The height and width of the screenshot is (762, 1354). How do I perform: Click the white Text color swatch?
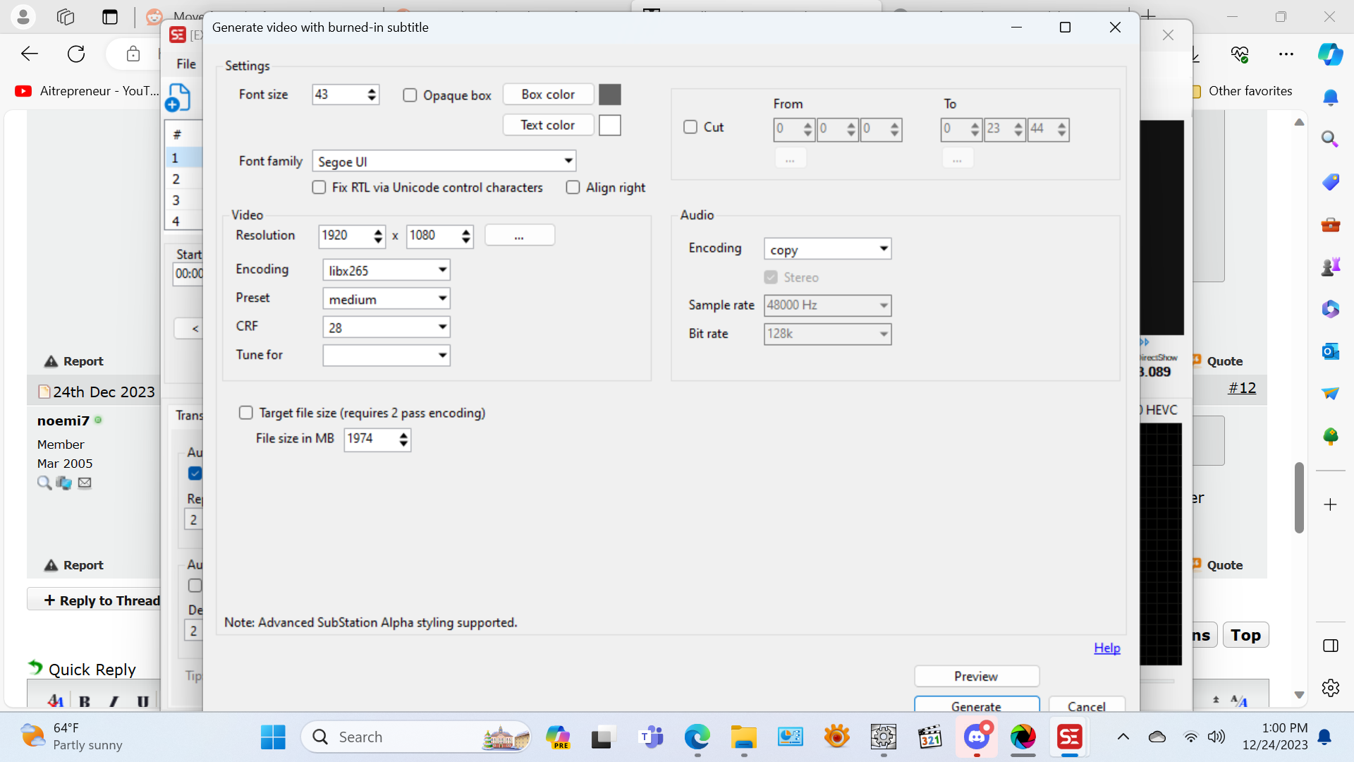pyautogui.click(x=609, y=125)
